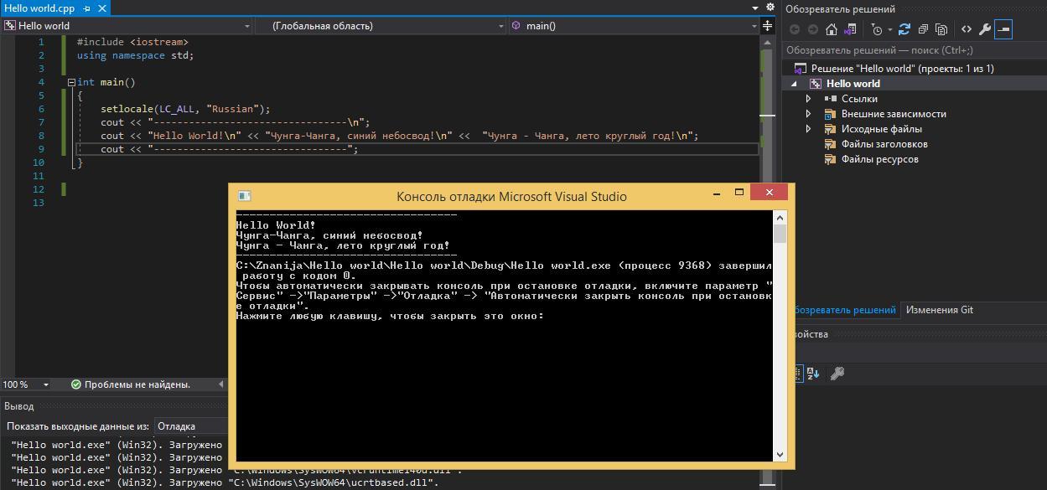This screenshot has height=490, width=1047.
Task: Click the setlocale code on line 6
Action: pos(185,109)
